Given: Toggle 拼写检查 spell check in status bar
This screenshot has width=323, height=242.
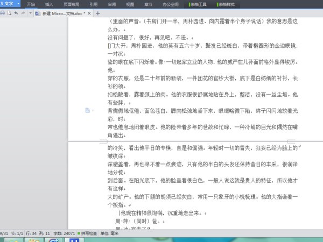Looking at the screenshot, I should tap(87, 233).
